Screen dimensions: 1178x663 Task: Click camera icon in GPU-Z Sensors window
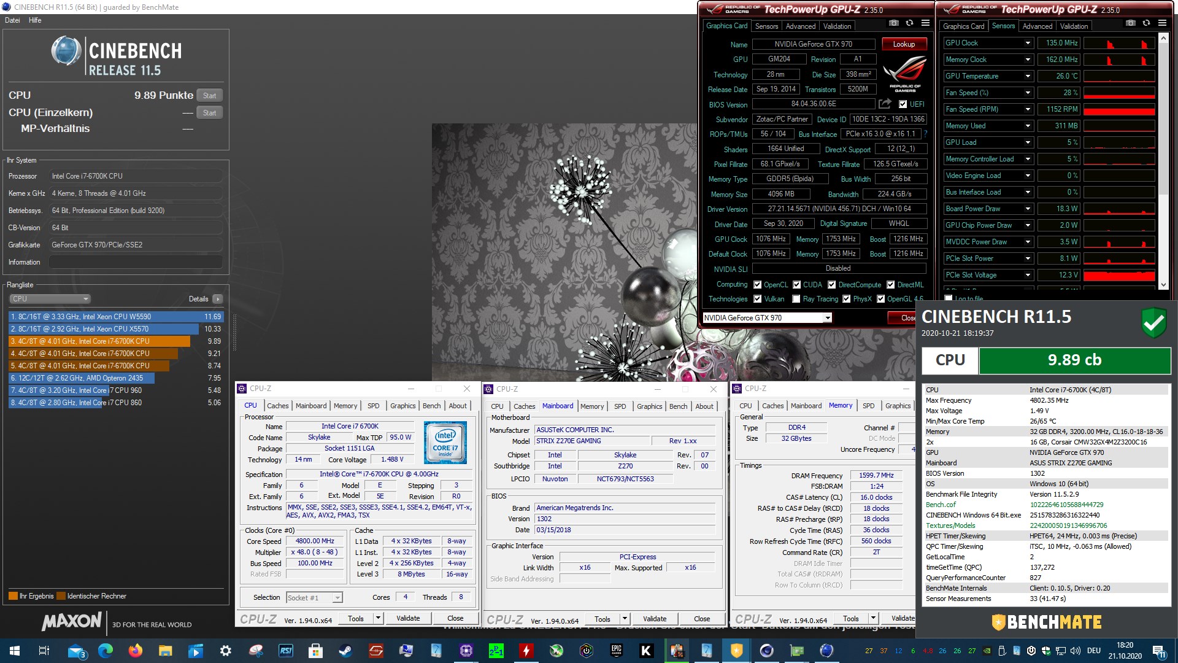click(1131, 23)
